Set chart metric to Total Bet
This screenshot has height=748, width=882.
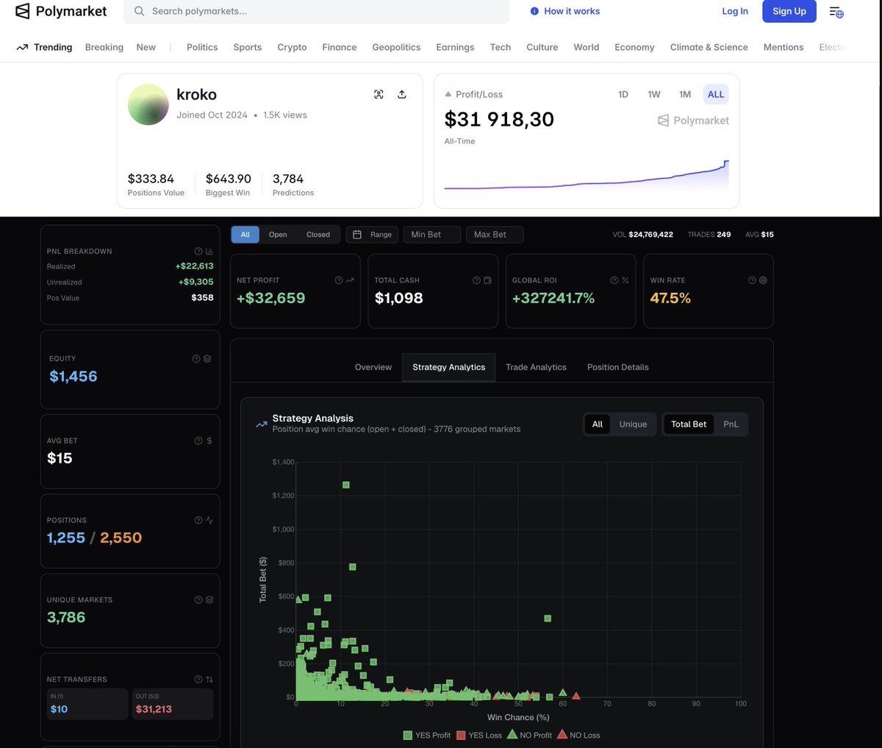click(x=689, y=424)
